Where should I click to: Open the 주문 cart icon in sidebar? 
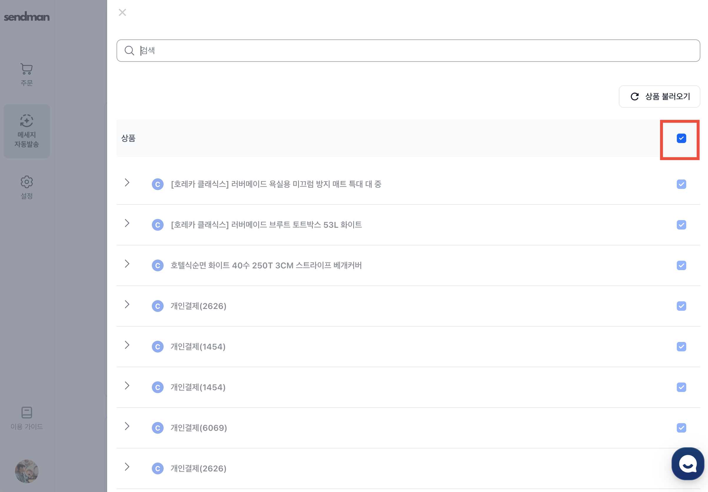[x=26, y=69]
